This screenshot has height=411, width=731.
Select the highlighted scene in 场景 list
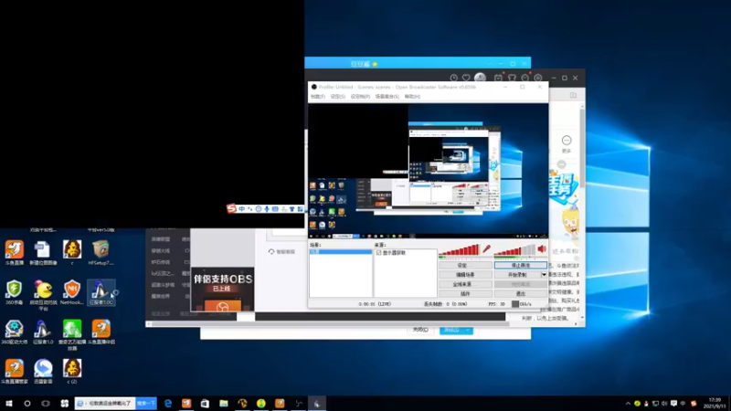[x=340, y=252]
